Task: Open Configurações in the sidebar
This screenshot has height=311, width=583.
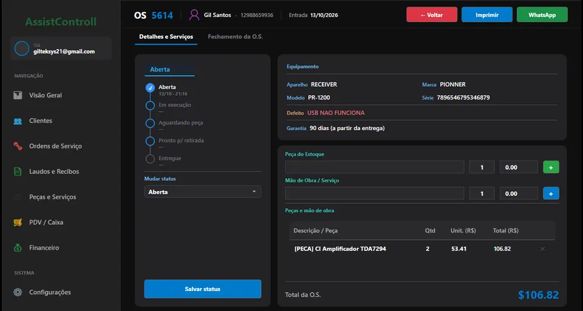Action: [x=50, y=292]
